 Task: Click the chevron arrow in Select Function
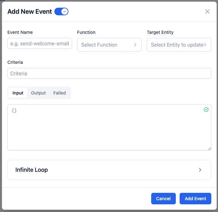(x=135, y=45)
